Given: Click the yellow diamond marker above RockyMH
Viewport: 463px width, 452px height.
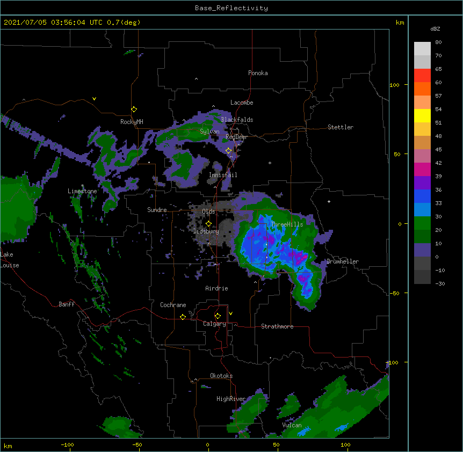Looking at the screenshot, I should 134,110.
